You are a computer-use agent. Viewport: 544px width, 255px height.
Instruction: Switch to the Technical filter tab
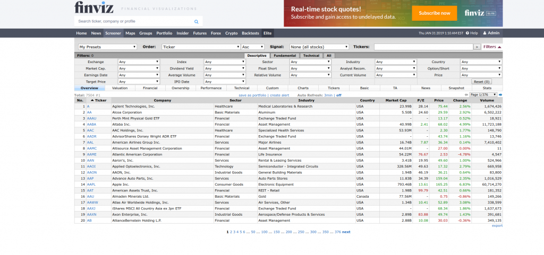tap(311, 55)
